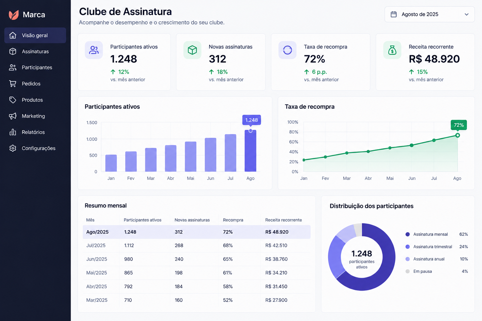
Task: Navigate to Pedidos in the sidebar
Action: click(35, 84)
